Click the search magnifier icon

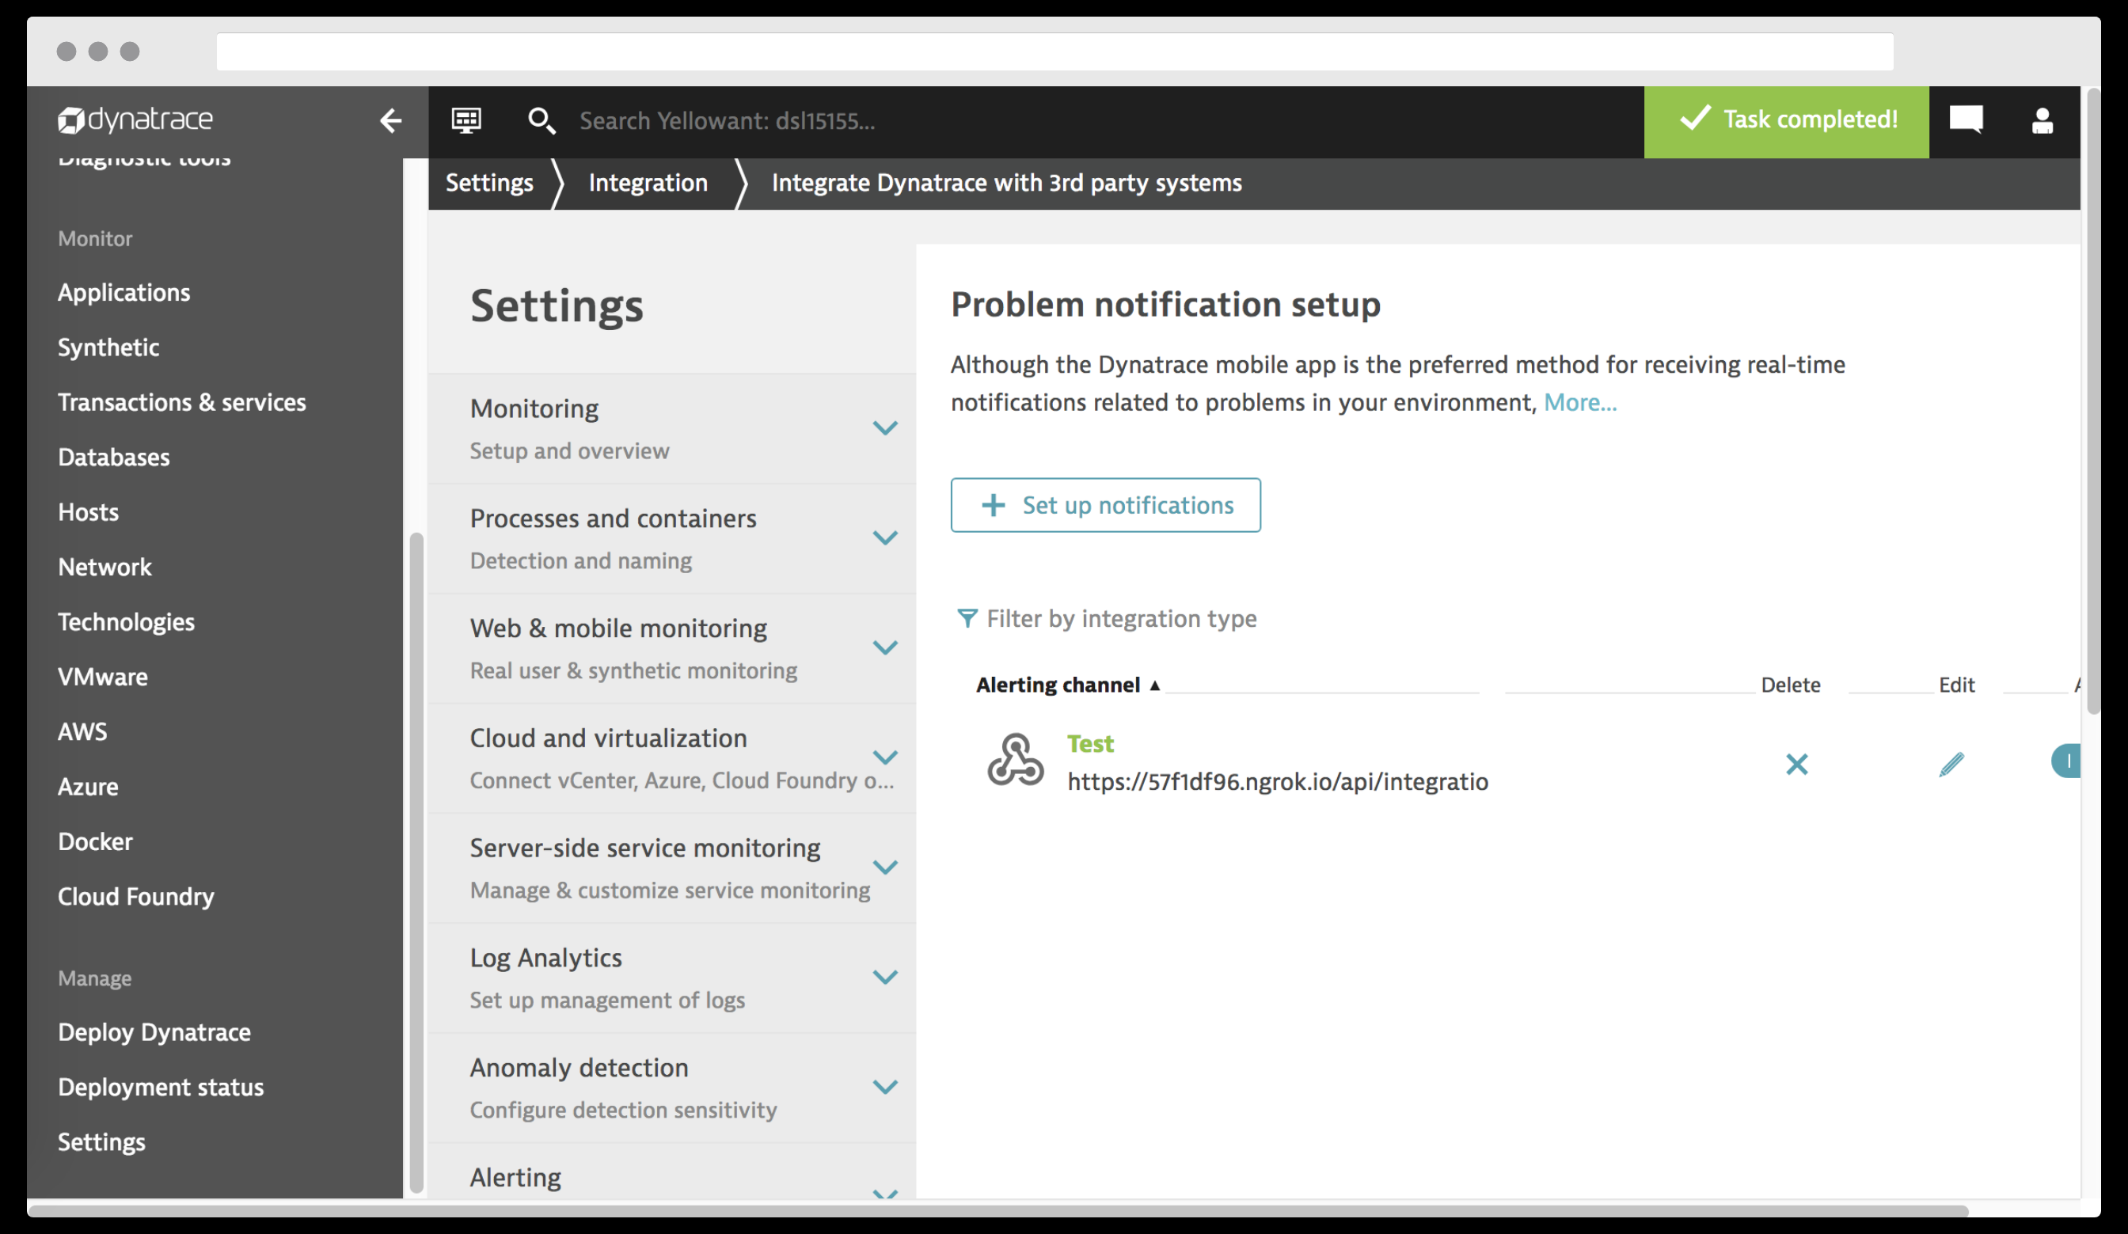pyautogui.click(x=541, y=120)
